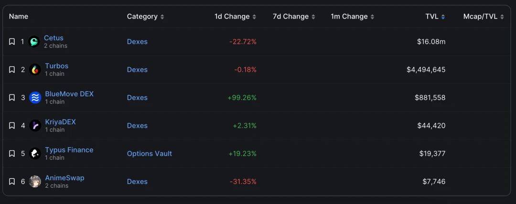Sort by Mcap/TVL column header
This screenshot has width=516, height=204.
click(484, 16)
